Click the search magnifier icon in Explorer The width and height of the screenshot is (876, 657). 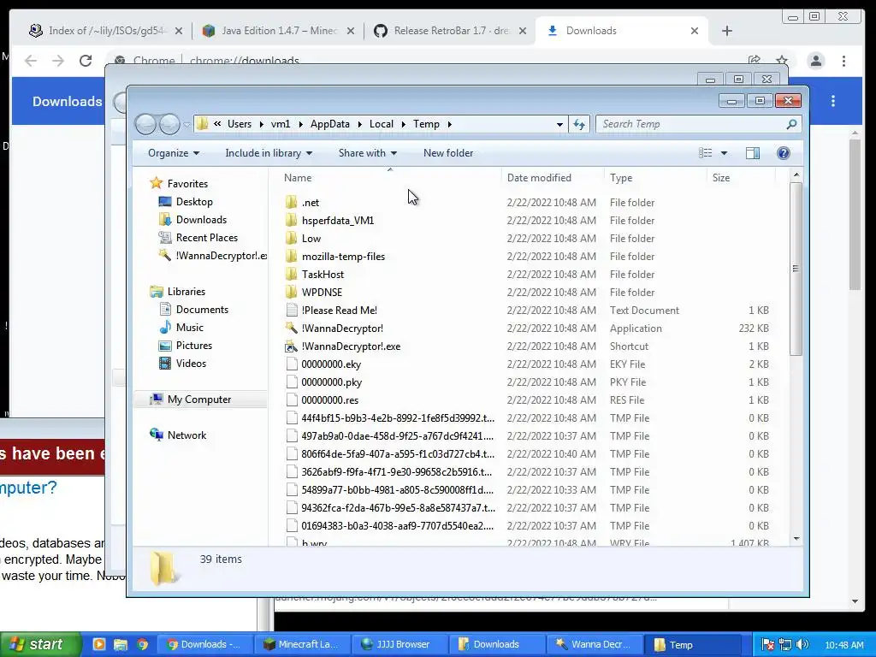point(791,124)
